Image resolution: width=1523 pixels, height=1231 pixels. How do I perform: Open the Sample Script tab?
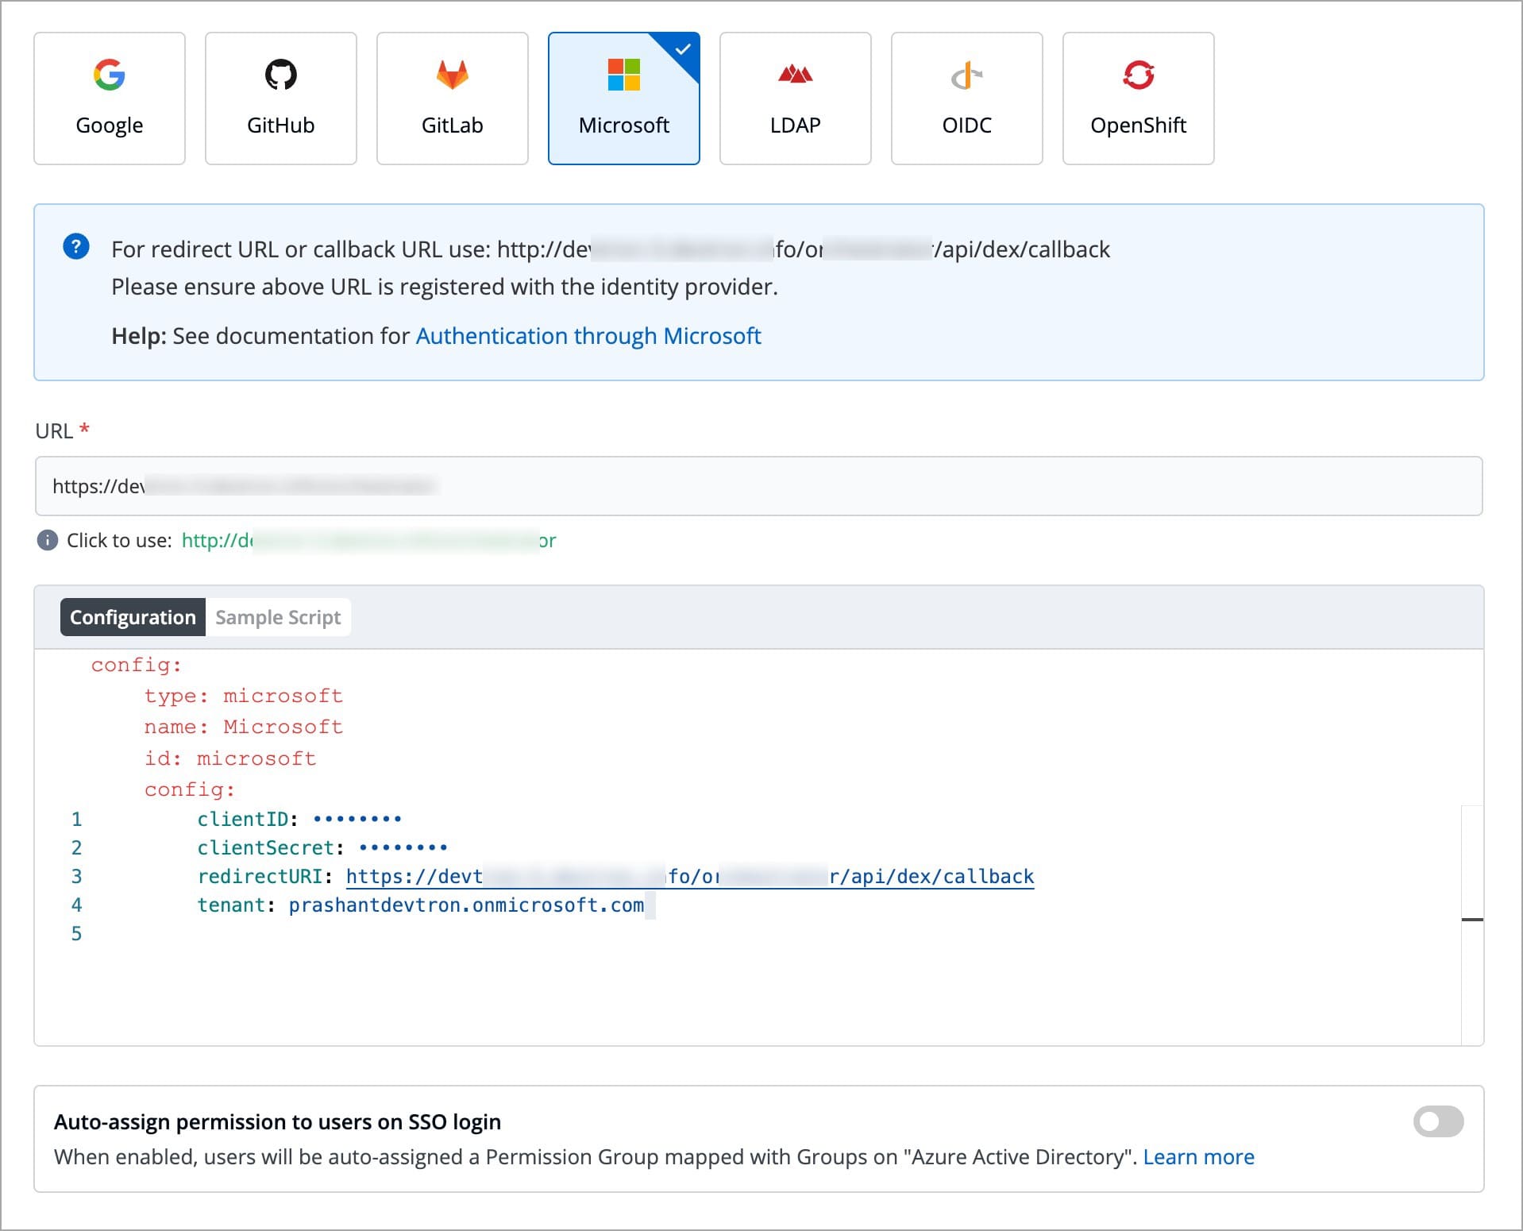[278, 617]
